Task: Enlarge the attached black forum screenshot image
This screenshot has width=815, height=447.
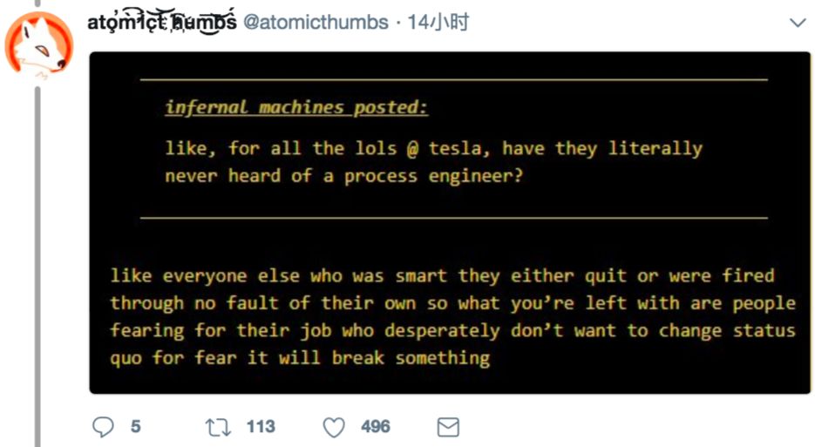Action: click(x=450, y=222)
